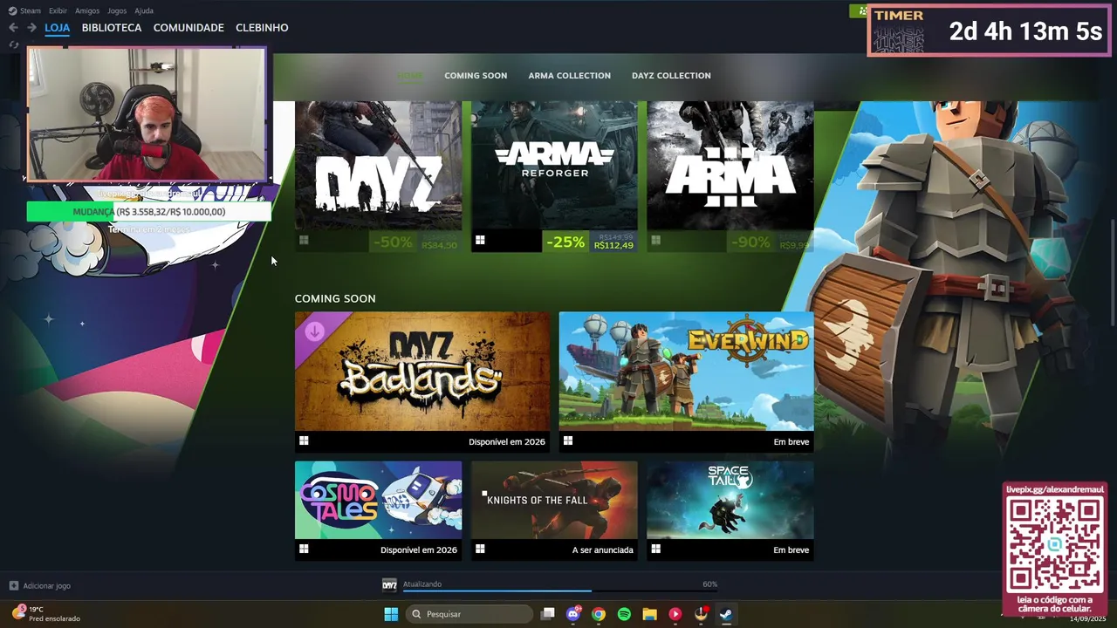
Task: Click the Windows icon under Knights of the Fall
Action: [480, 549]
